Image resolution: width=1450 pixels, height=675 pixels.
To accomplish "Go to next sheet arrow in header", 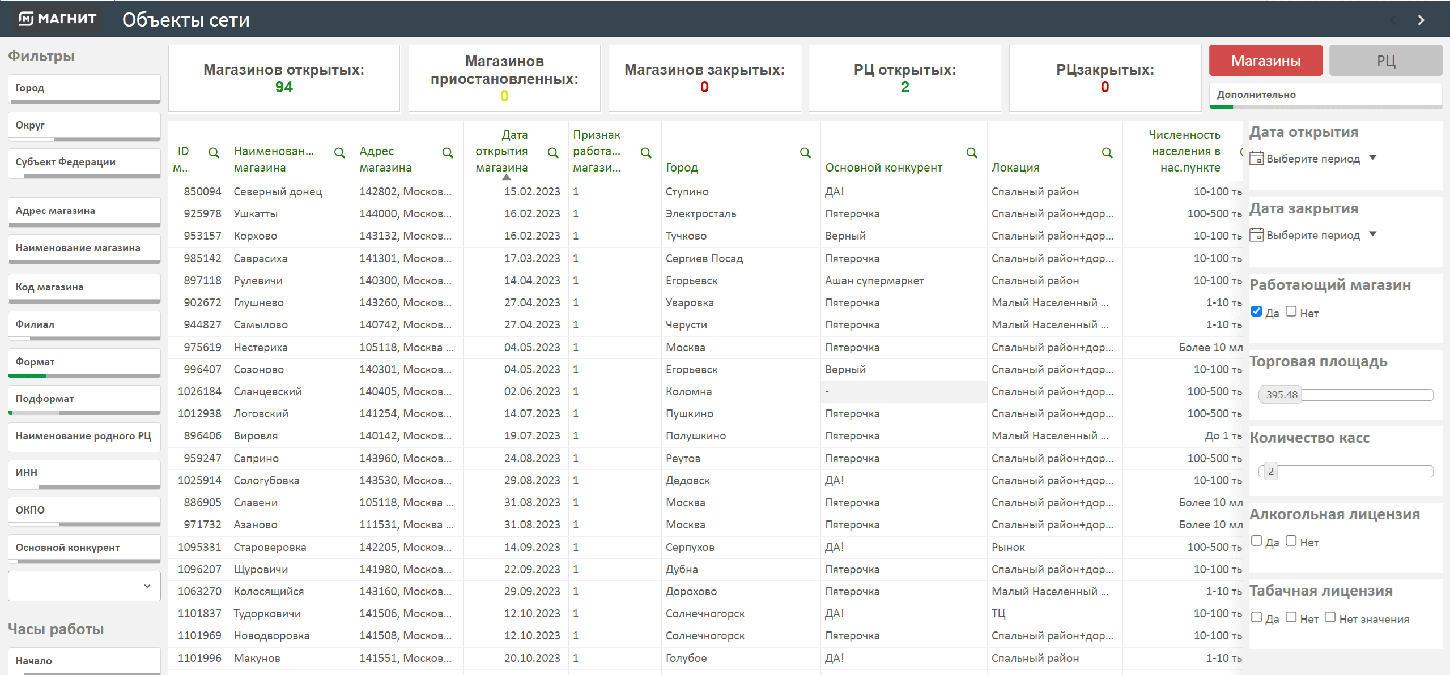I will point(1421,20).
